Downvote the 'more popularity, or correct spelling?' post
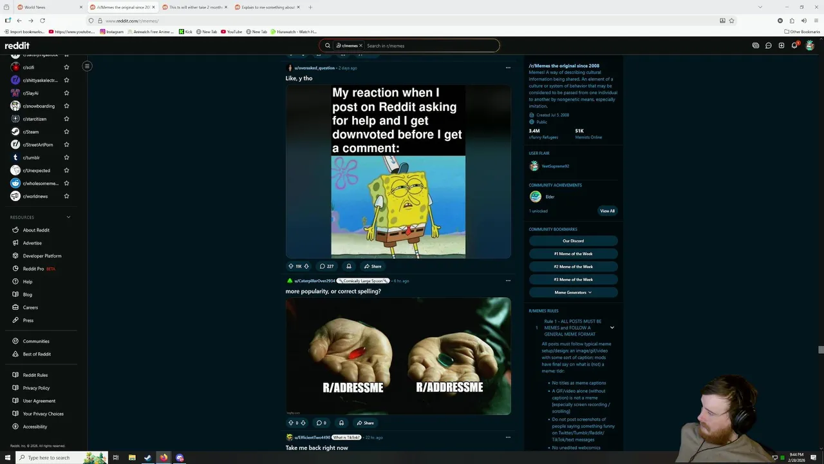824x464 pixels. 303,423
